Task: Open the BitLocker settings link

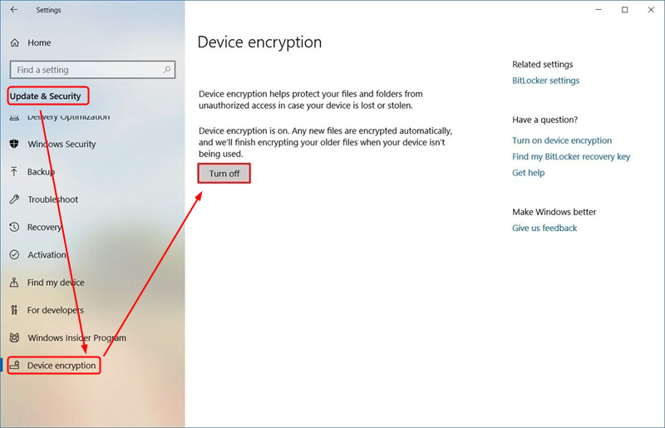Action: [545, 81]
